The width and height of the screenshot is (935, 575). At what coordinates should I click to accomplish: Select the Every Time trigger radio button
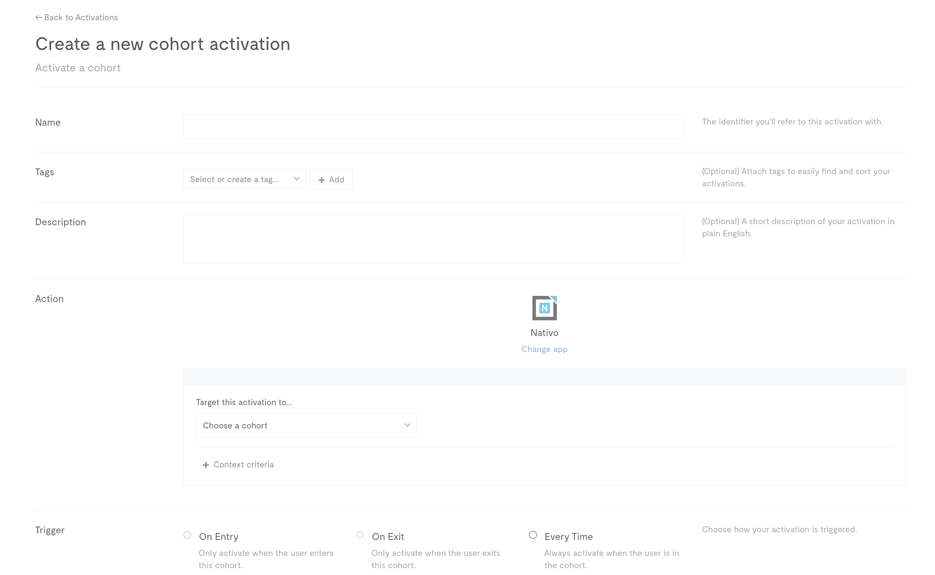pos(533,535)
